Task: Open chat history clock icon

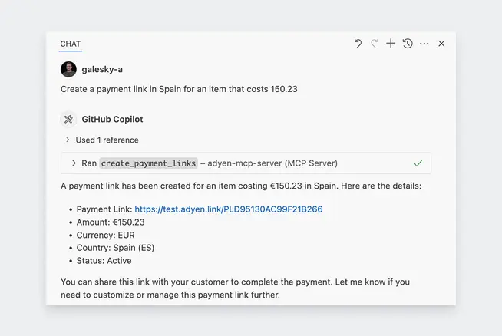Action: [408, 43]
